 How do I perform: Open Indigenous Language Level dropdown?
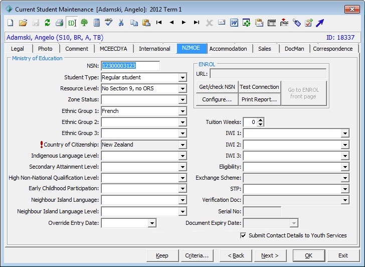coord(182,156)
